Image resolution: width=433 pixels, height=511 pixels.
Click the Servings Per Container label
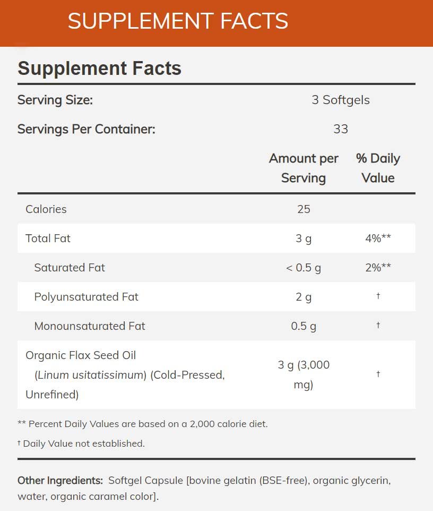point(86,129)
